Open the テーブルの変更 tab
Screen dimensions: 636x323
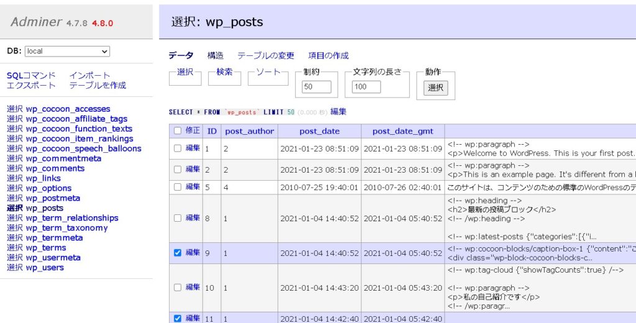coord(266,55)
